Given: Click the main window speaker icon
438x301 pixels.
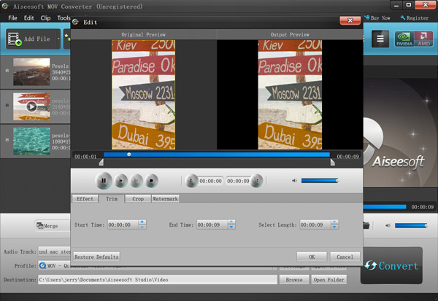Looking at the screenshot, I should 388,225.
